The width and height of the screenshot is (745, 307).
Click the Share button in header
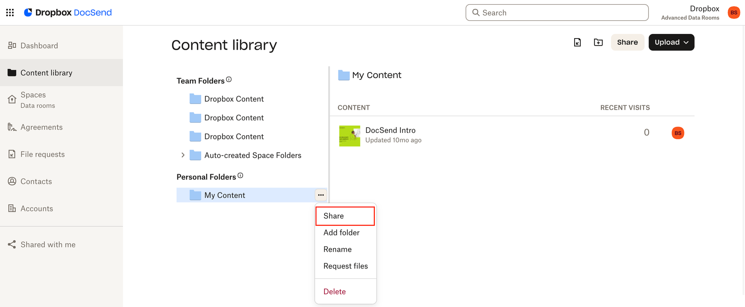click(x=627, y=42)
